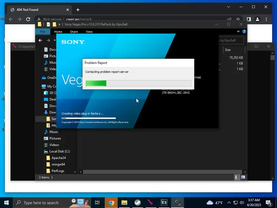The height and width of the screenshot is (208, 277).
Task: Open Chrome side panel
Action: [x=249, y=19]
